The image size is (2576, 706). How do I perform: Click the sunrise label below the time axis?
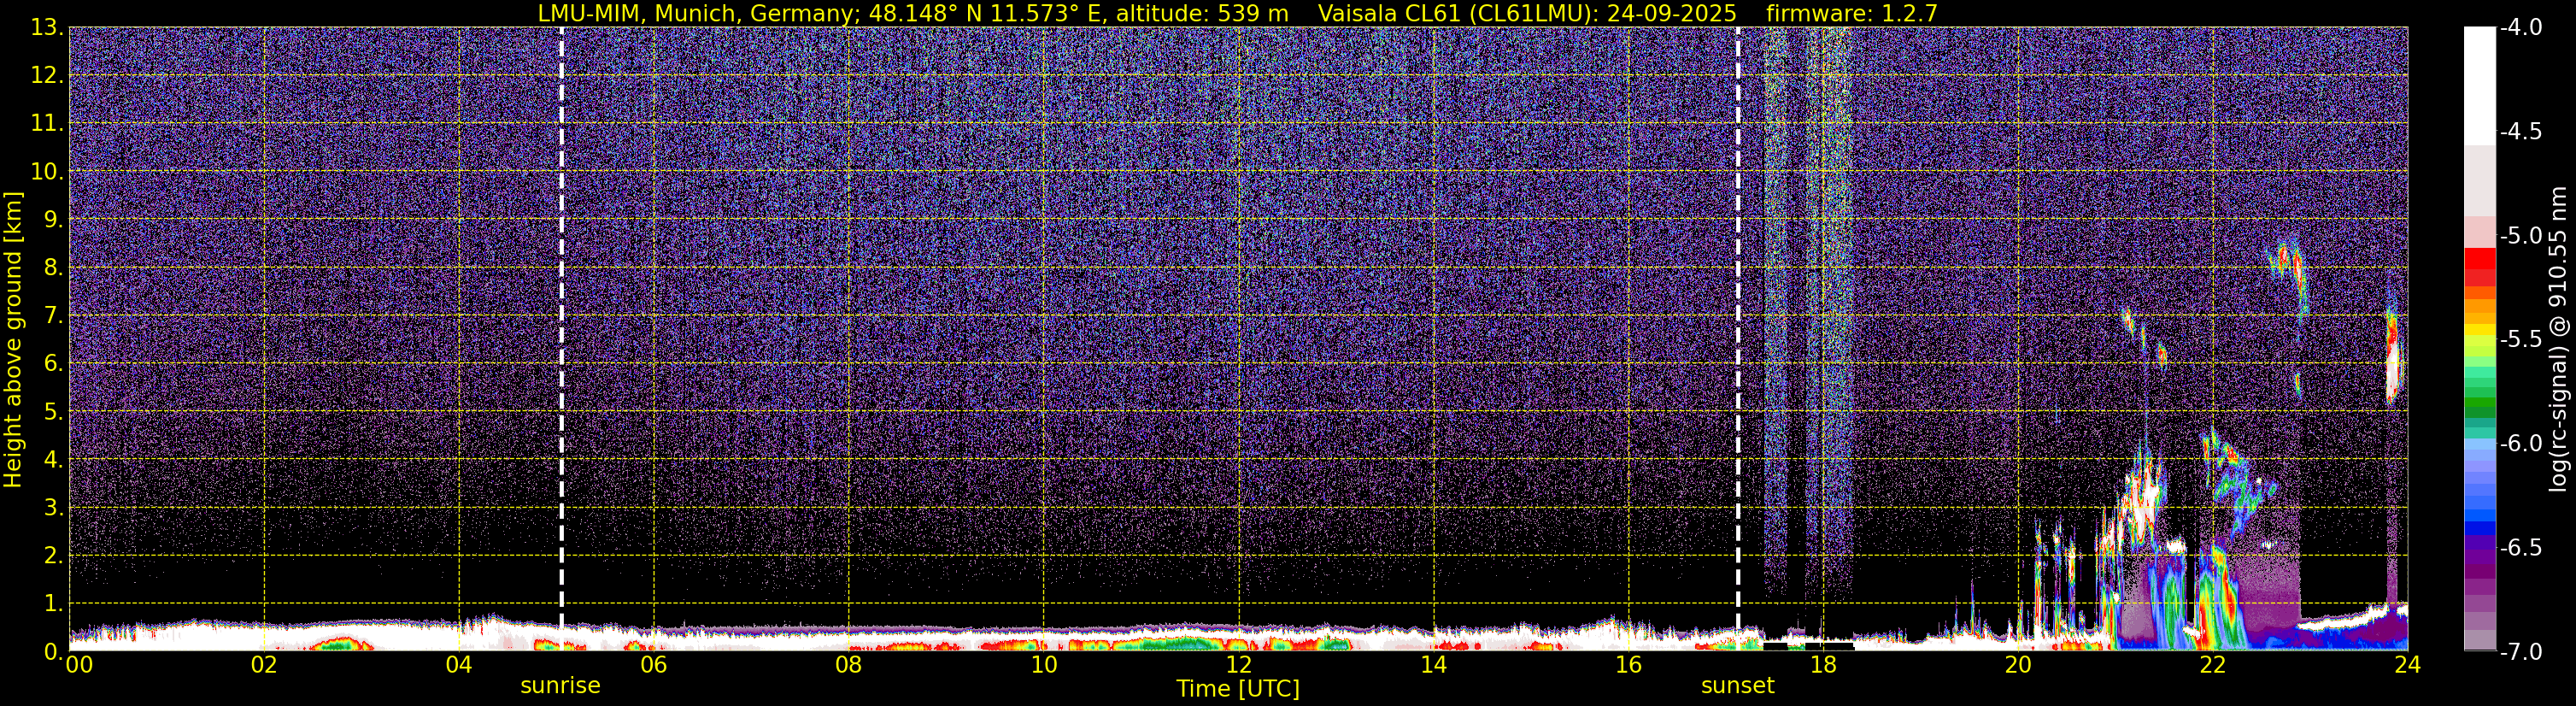pos(560,686)
